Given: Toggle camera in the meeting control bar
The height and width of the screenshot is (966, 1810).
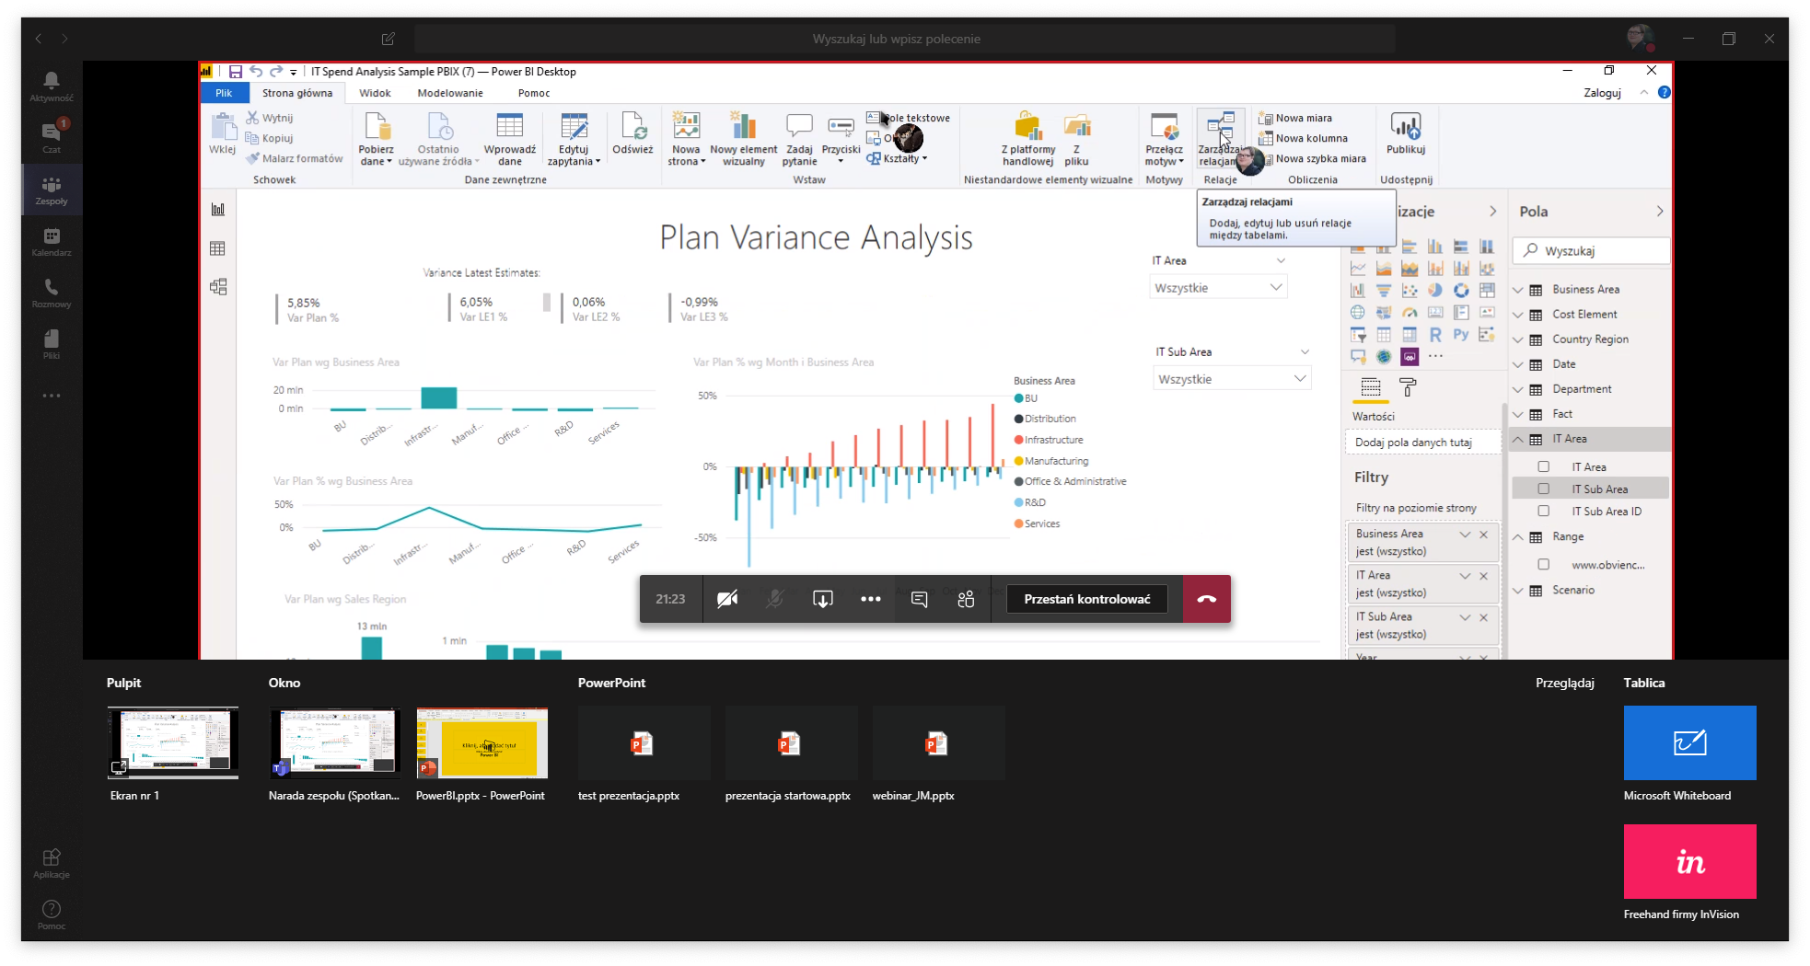Looking at the screenshot, I should point(727,599).
